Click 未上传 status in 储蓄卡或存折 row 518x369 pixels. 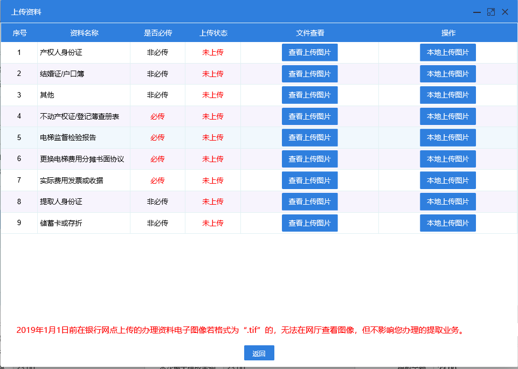[213, 223]
